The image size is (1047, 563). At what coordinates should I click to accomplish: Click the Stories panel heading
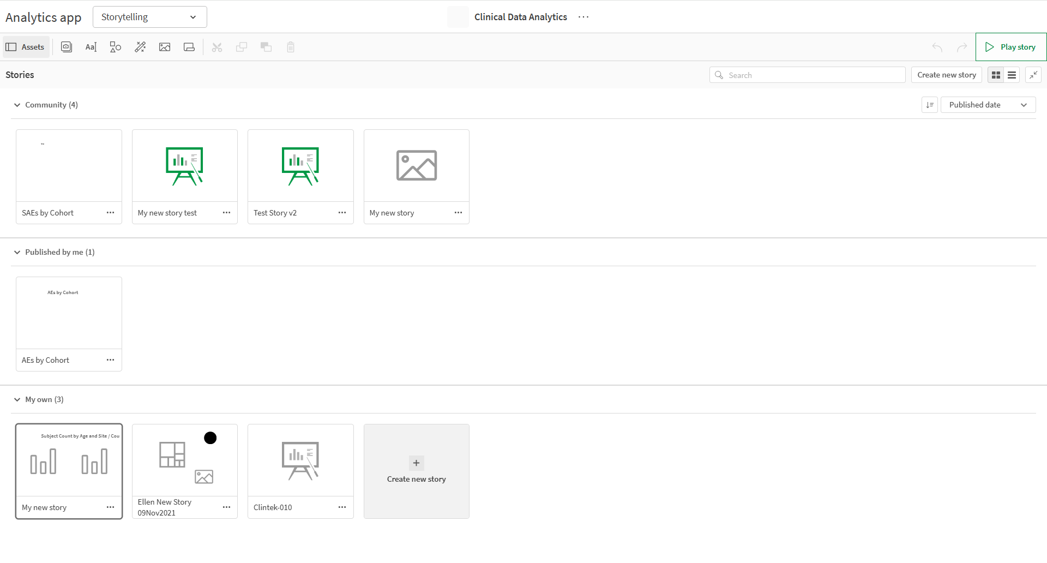20,75
